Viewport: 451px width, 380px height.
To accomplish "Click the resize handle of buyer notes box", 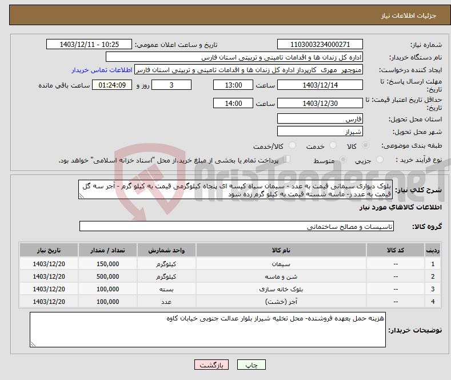I will tap(33, 344).
